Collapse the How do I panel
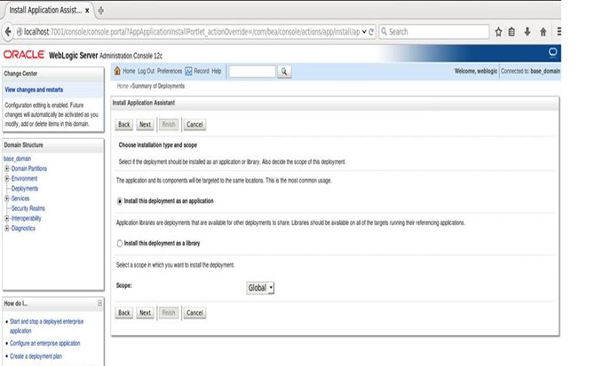 [99, 303]
